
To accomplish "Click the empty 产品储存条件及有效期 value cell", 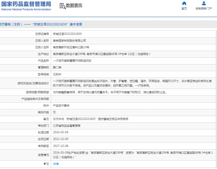I will click(x=133, y=99).
